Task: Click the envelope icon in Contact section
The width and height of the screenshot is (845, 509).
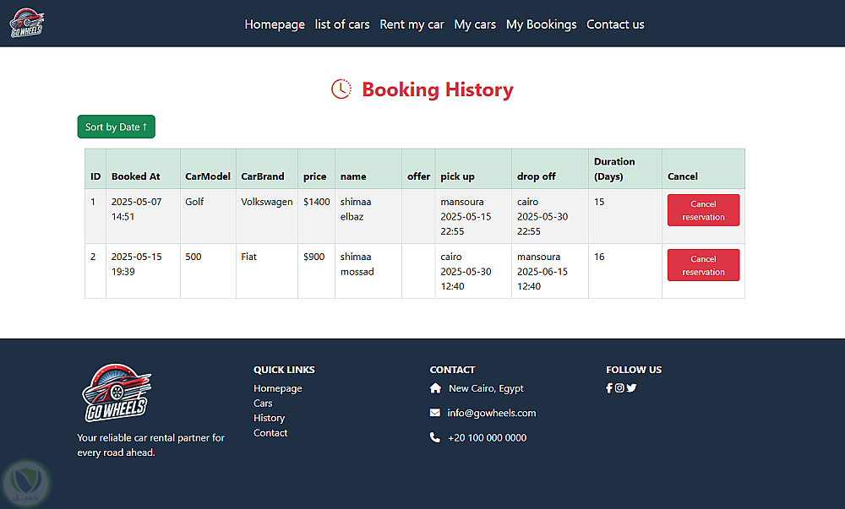Action: pyautogui.click(x=435, y=413)
